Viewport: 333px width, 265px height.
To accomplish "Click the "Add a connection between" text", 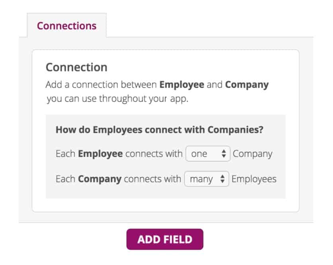I will coord(102,85).
